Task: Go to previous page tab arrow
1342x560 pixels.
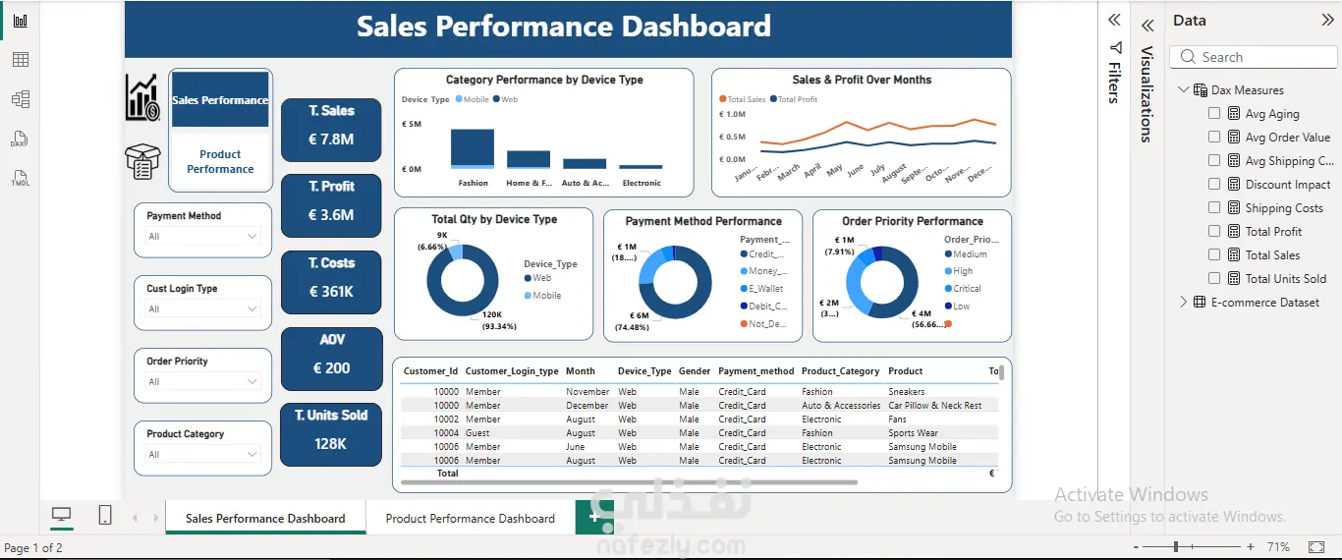Action: point(135,518)
